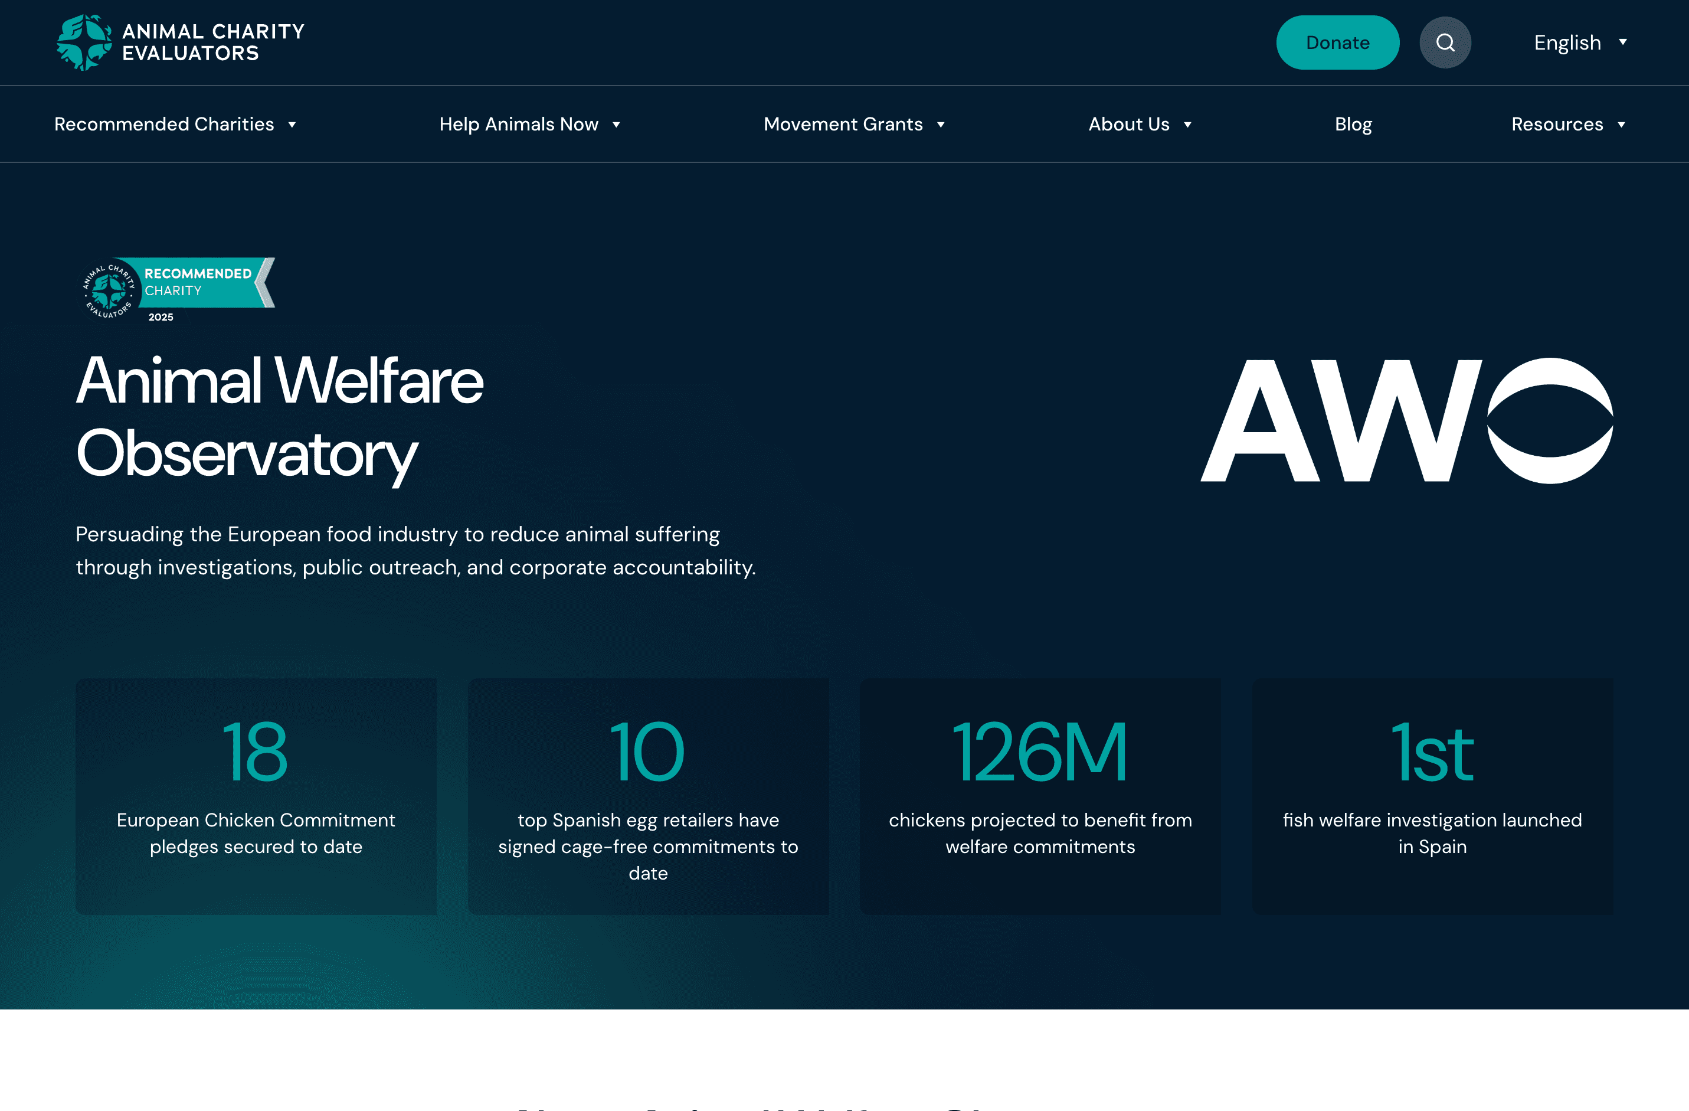This screenshot has width=1689, height=1111.
Task: Open the Resources menu
Action: click(x=1557, y=124)
